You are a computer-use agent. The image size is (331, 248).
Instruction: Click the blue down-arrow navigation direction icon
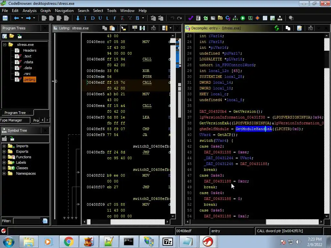pos(78,18)
